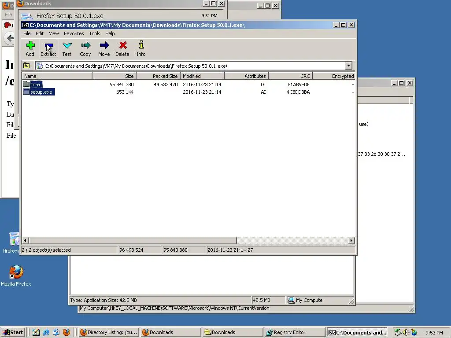Image resolution: width=451 pixels, height=338 pixels.
Task: Sort by the Size column header
Action: click(x=114, y=76)
